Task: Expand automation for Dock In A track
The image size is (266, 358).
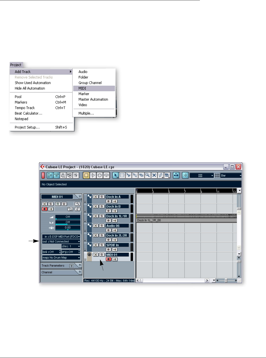Action: click(x=85, y=202)
